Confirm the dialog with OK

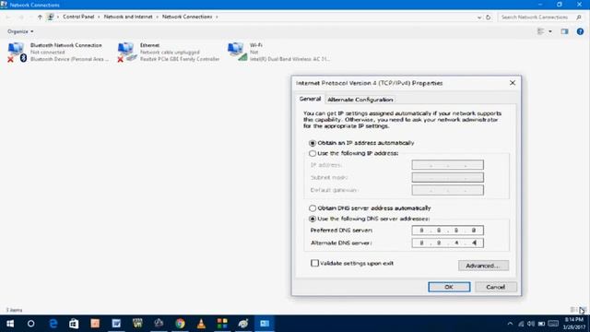[x=449, y=287]
